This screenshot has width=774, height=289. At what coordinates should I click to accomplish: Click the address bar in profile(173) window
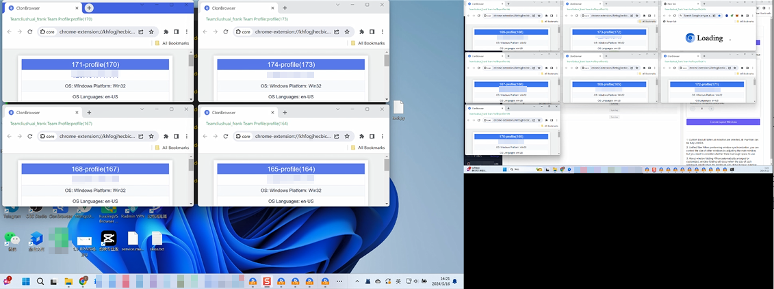[x=294, y=31]
